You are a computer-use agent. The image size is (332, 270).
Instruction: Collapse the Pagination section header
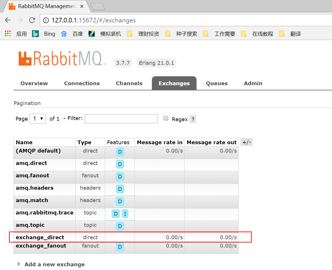coord(27,103)
